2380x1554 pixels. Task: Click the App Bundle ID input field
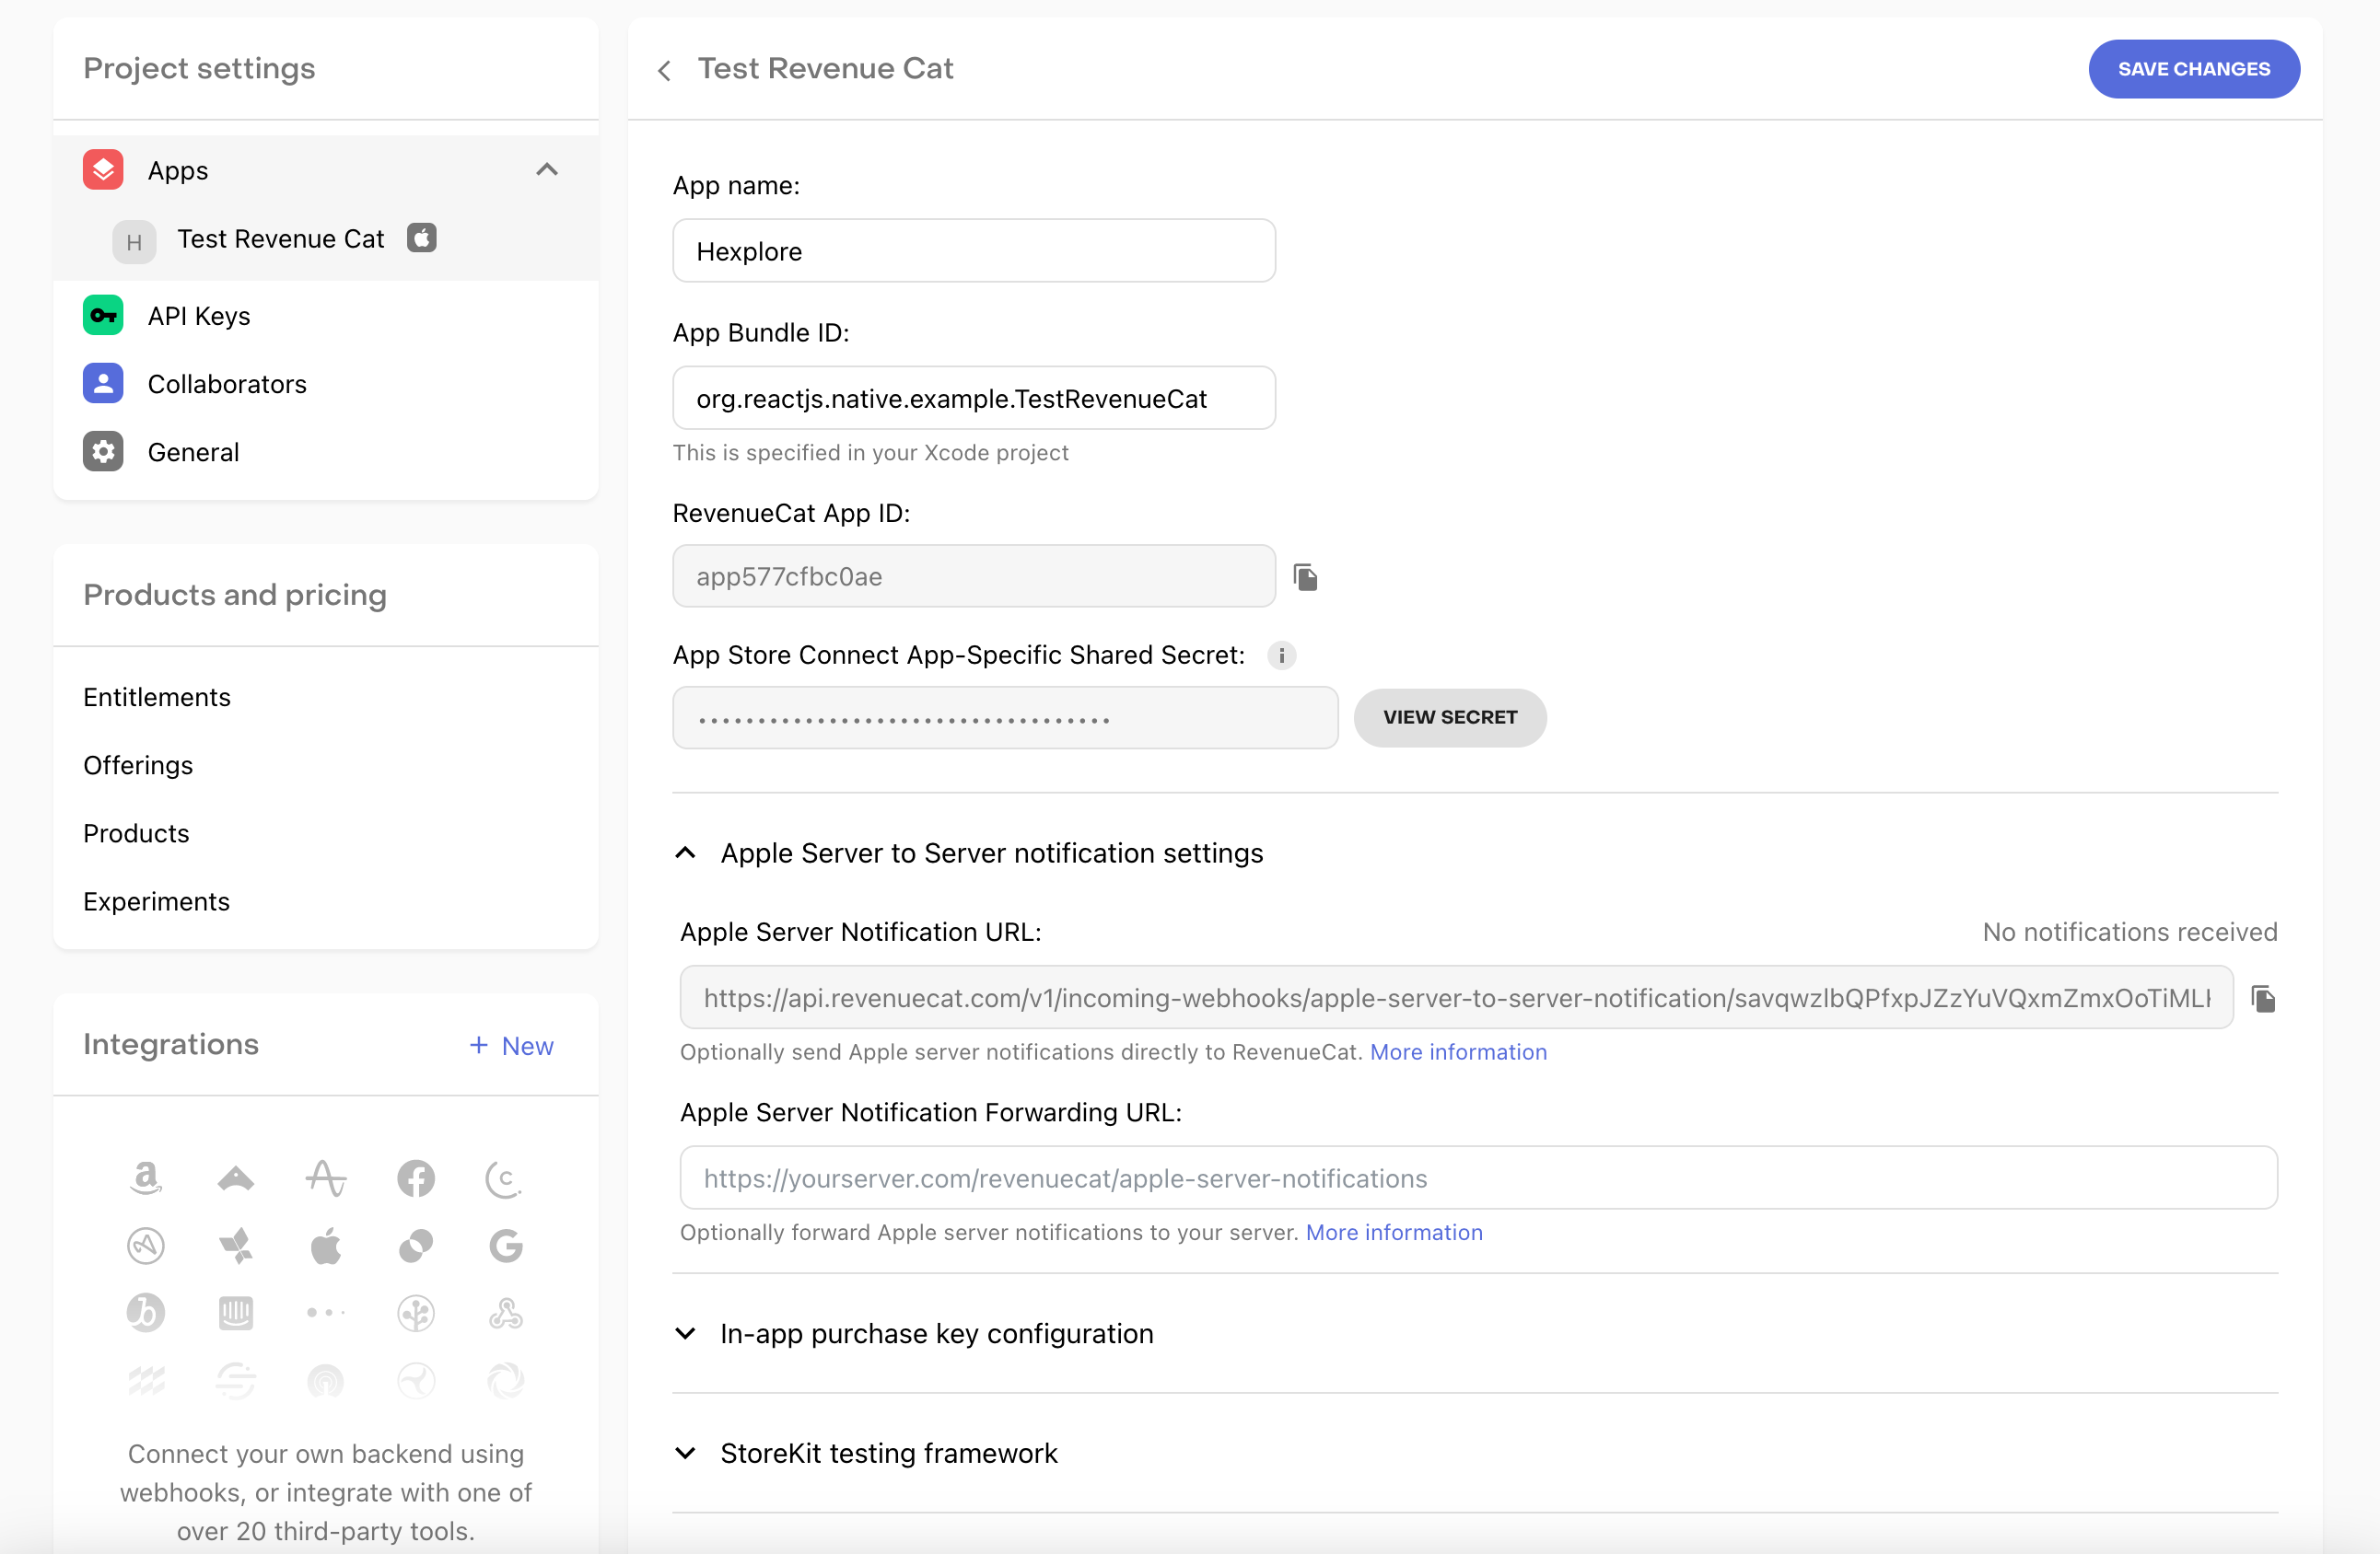click(x=974, y=398)
